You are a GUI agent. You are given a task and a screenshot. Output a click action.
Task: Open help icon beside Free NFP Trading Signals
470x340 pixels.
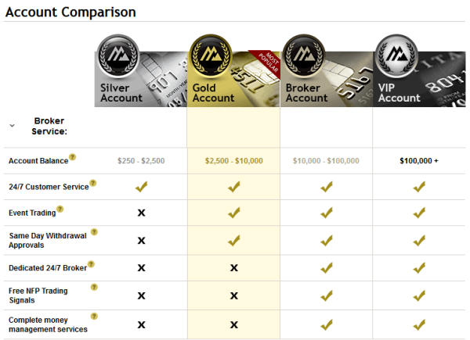(94, 288)
